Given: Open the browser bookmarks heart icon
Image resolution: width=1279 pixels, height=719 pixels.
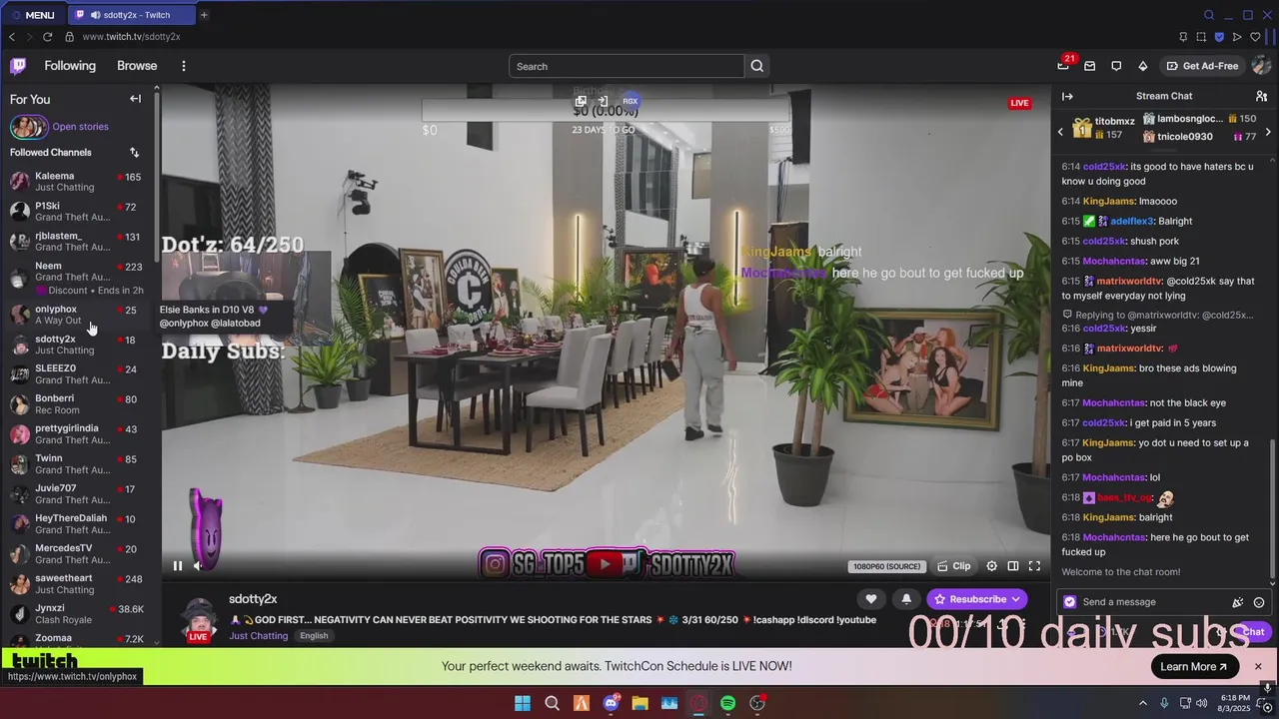Looking at the screenshot, I should (1255, 37).
